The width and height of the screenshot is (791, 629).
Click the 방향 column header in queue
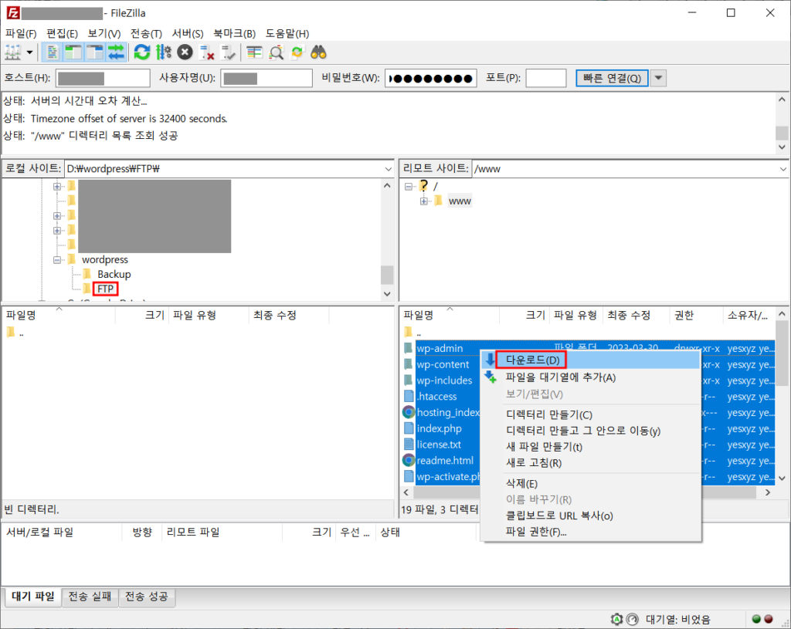point(142,533)
